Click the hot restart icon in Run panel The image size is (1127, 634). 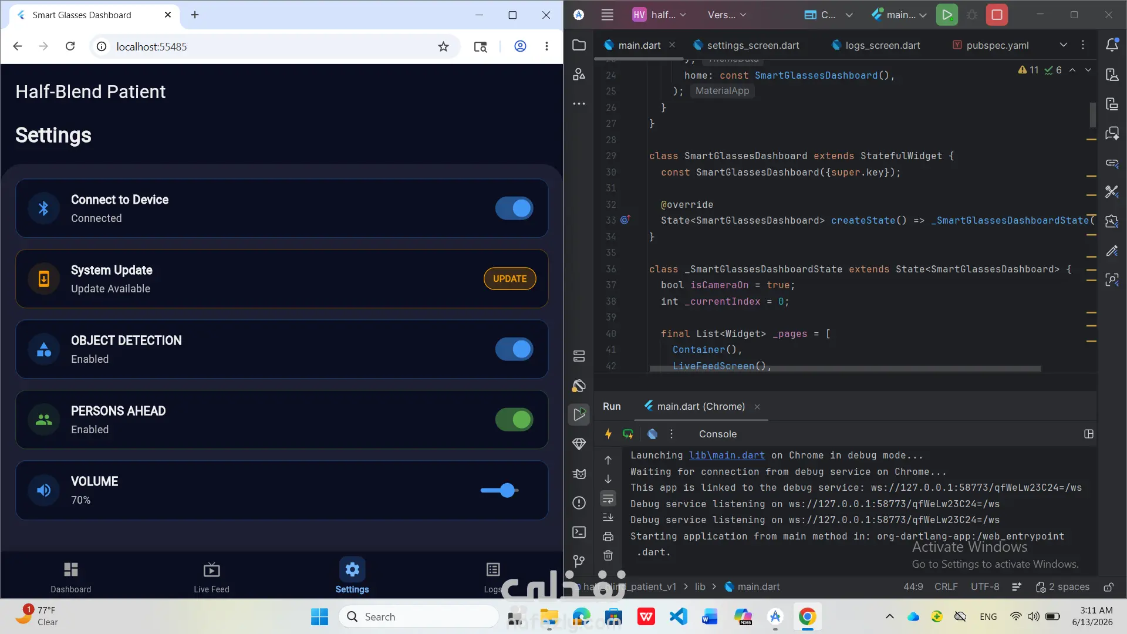[x=628, y=434]
